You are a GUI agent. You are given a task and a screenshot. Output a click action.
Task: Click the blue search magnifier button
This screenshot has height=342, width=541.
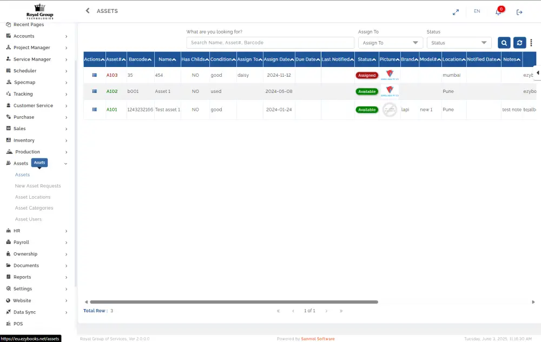(504, 43)
